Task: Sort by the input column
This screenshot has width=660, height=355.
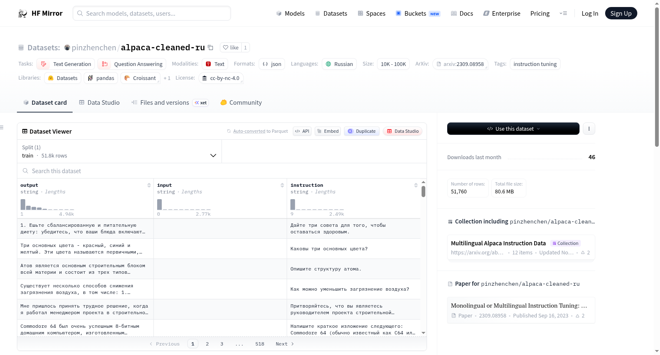Action: pos(282,186)
